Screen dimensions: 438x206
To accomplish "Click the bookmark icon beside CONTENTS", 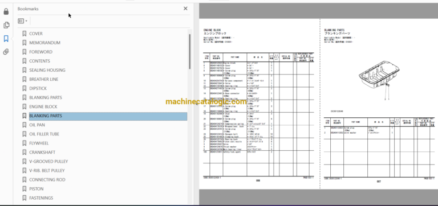I will [25, 61].
